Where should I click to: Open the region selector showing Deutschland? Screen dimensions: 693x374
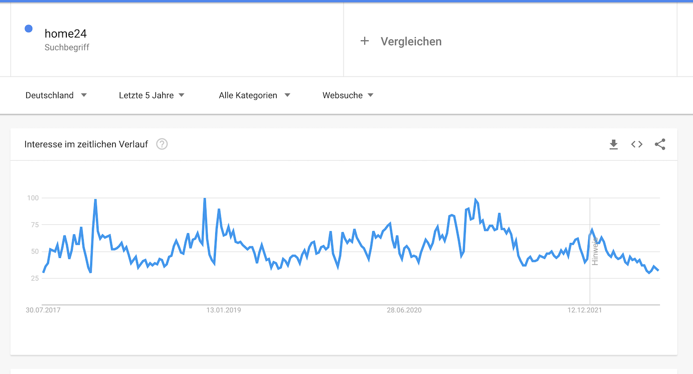coord(49,95)
